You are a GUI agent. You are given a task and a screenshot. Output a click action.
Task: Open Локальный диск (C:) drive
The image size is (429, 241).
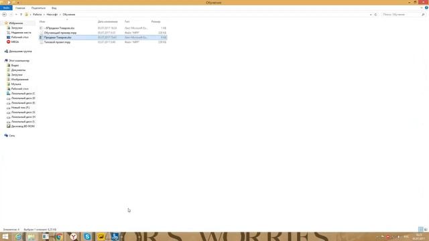tap(23, 94)
